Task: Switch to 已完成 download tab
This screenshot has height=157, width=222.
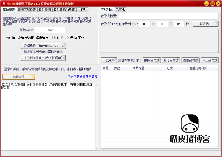Action: [120, 10]
